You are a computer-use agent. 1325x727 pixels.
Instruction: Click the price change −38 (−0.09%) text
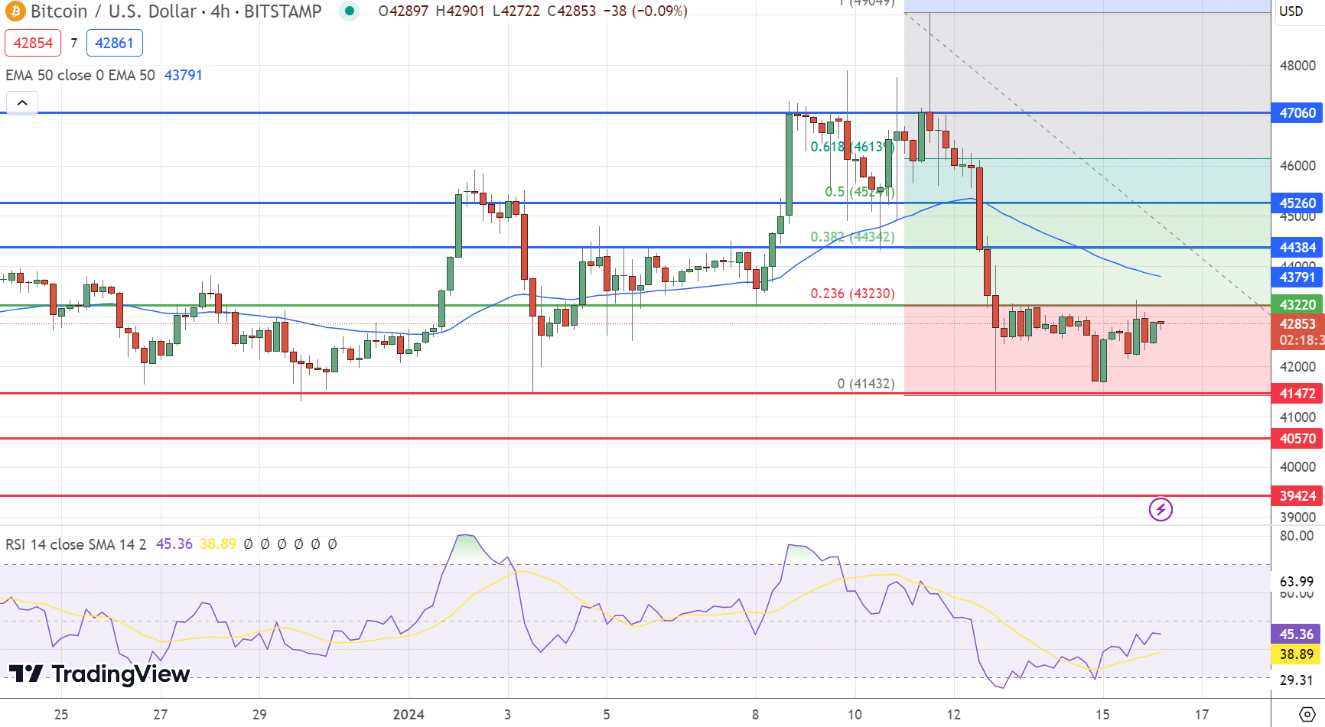(645, 11)
